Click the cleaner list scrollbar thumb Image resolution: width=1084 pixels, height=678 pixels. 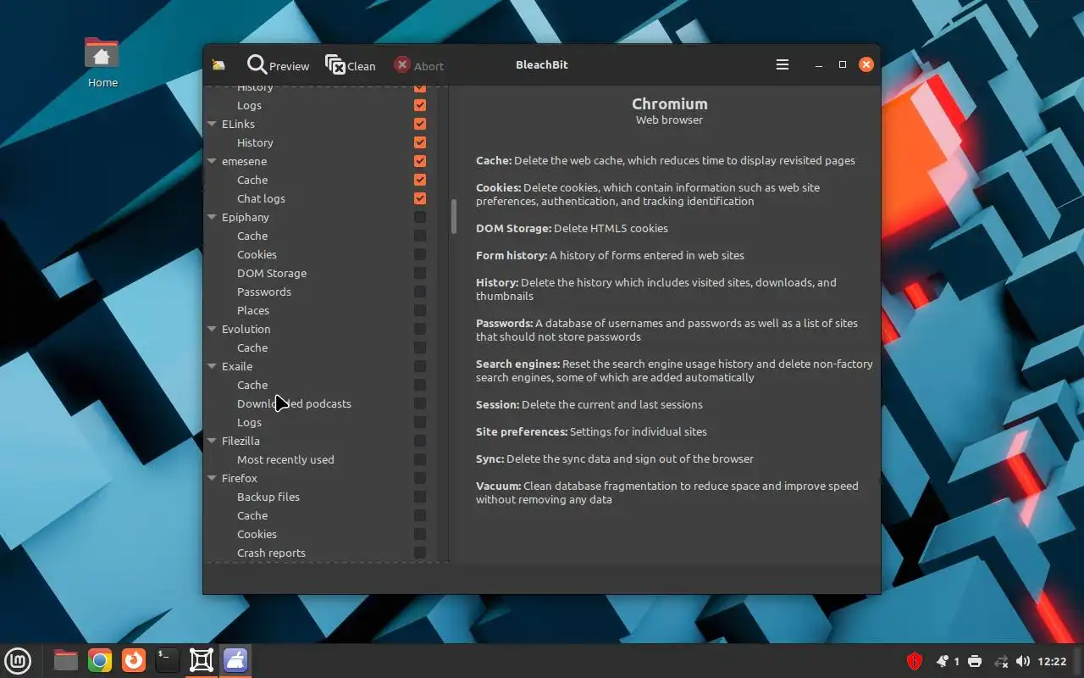tap(454, 216)
